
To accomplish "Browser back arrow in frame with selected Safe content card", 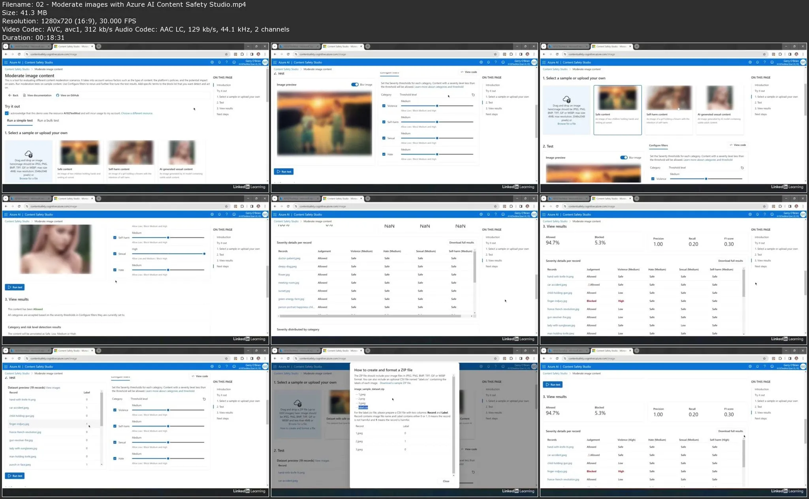I will click(544, 54).
